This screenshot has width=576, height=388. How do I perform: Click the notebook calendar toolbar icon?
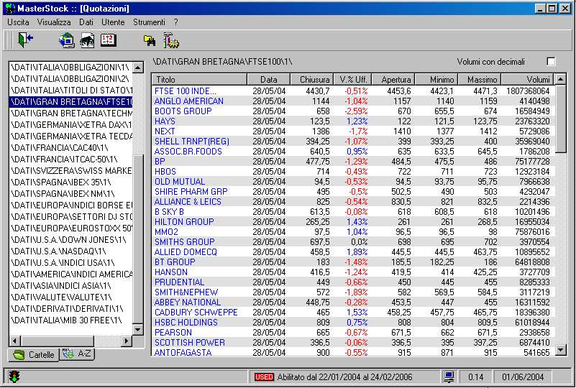[x=109, y=40]
